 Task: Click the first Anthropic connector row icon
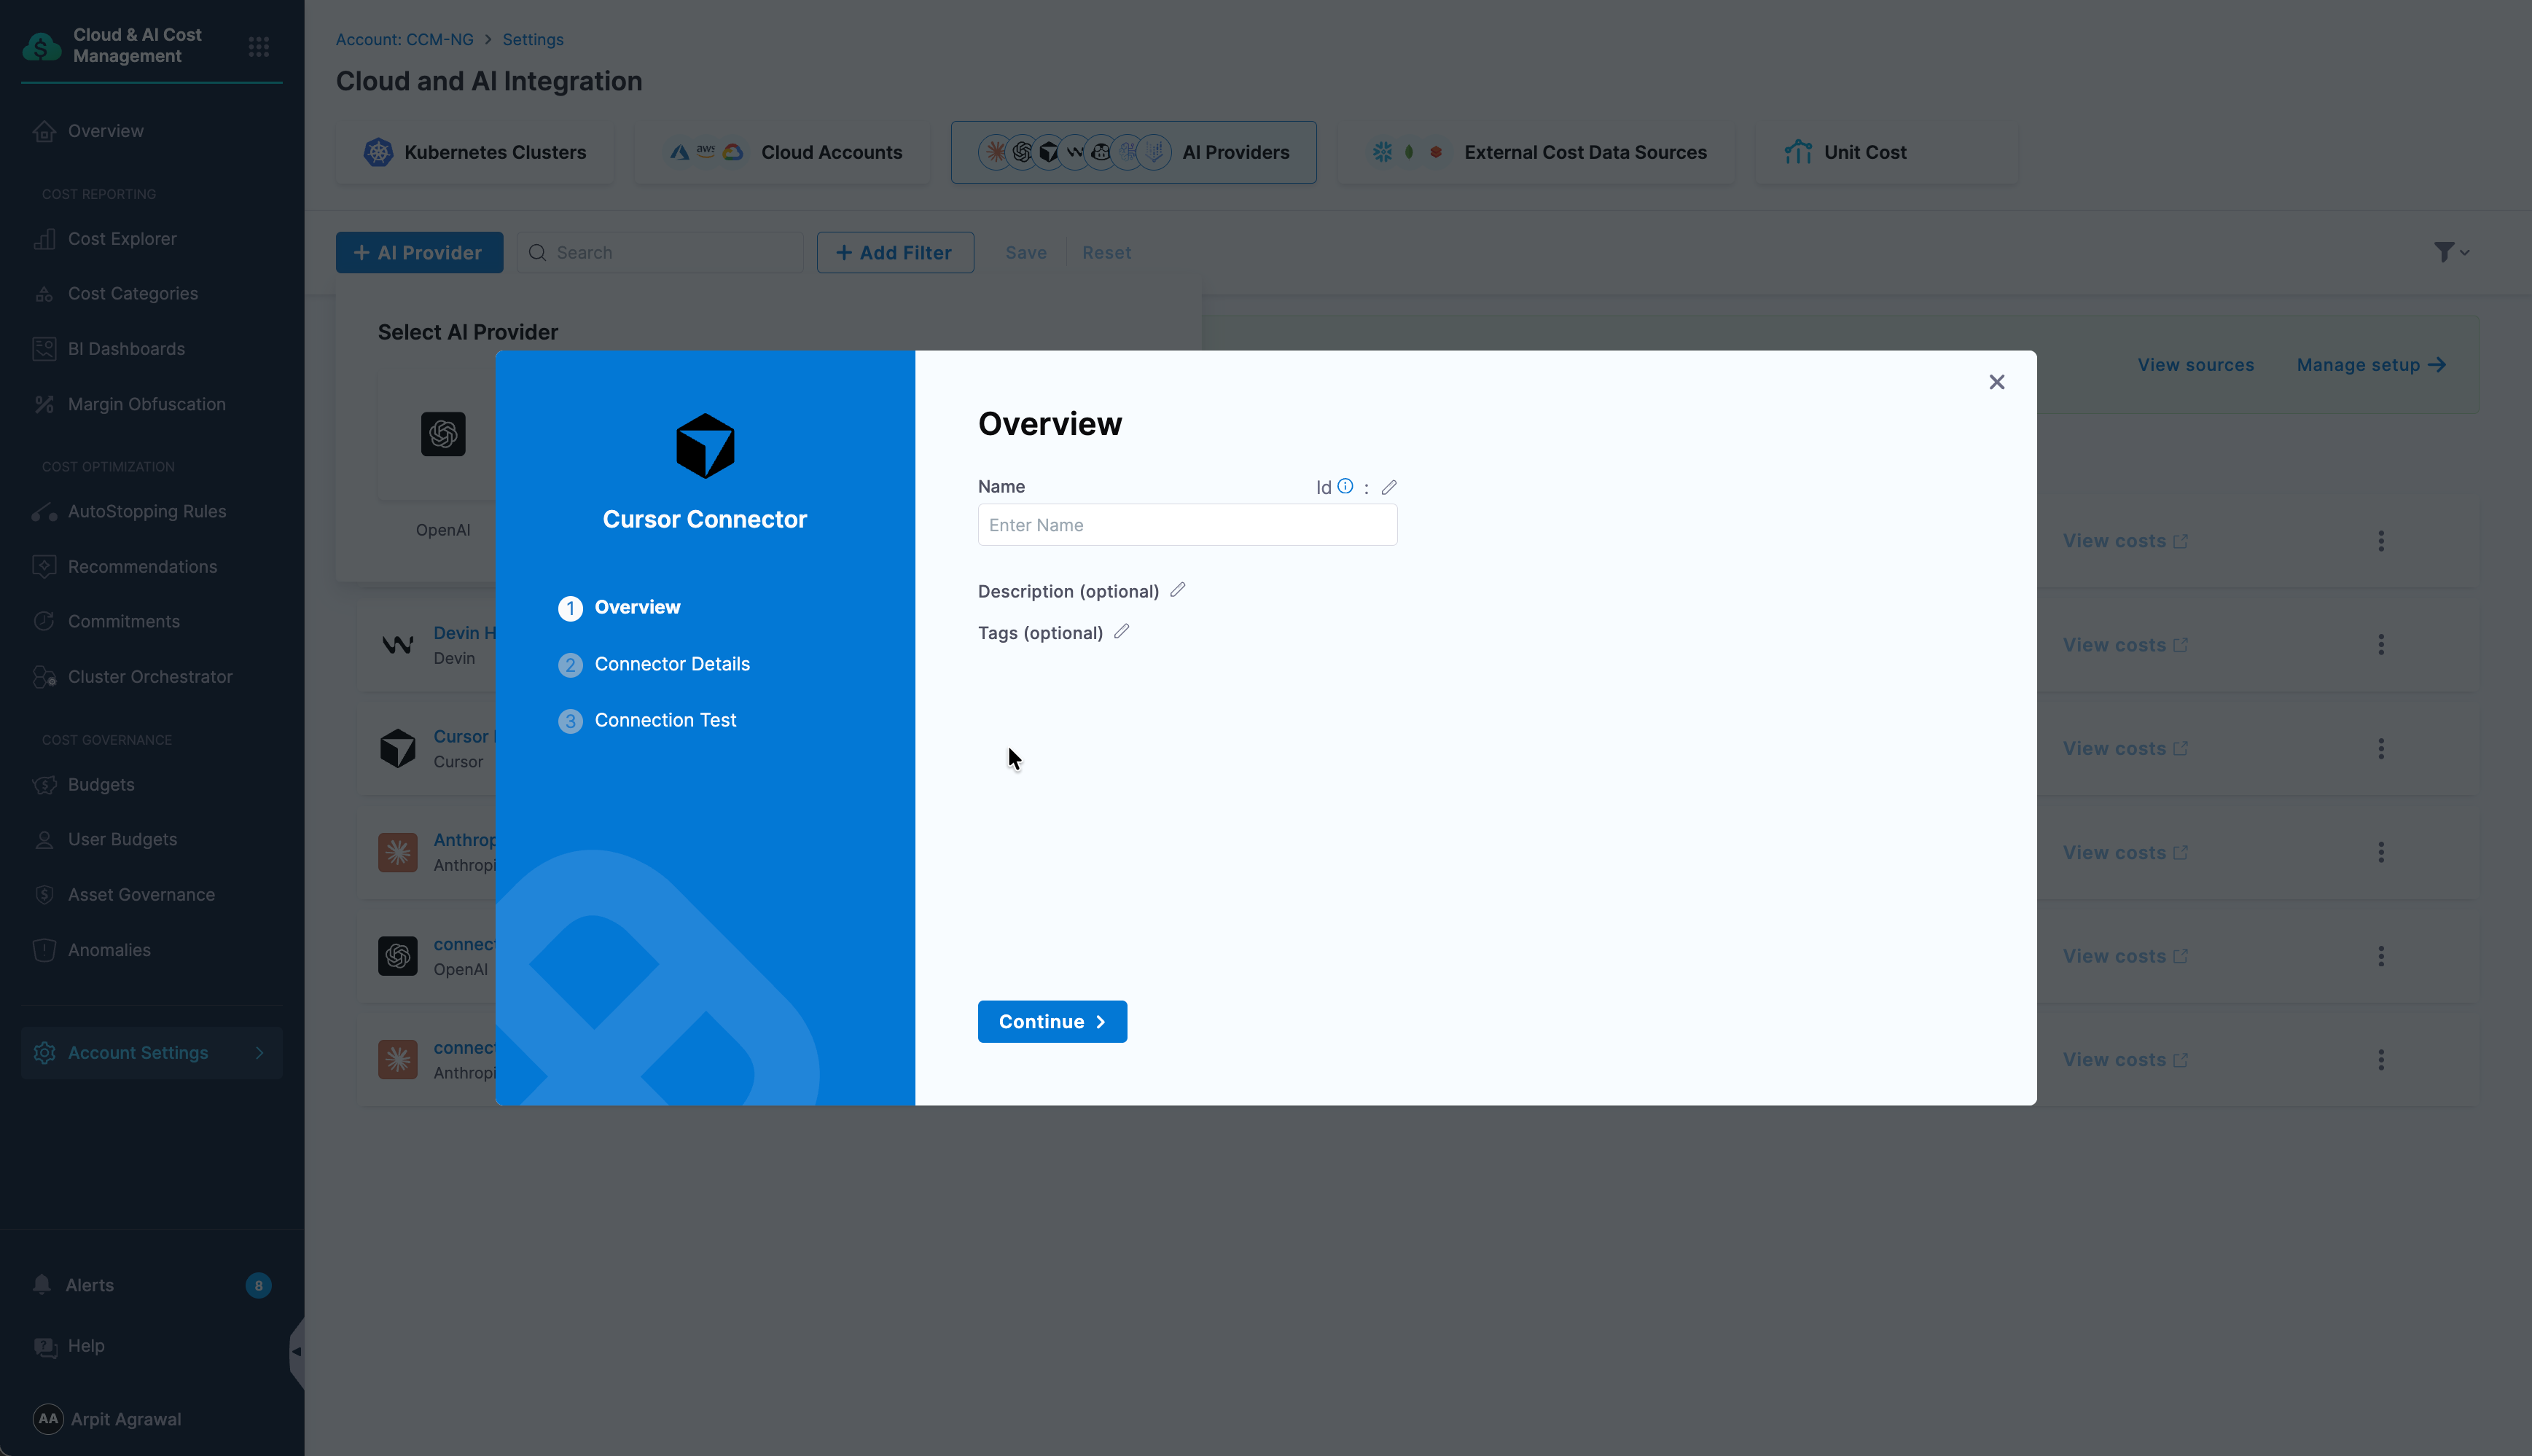[397, 852]
